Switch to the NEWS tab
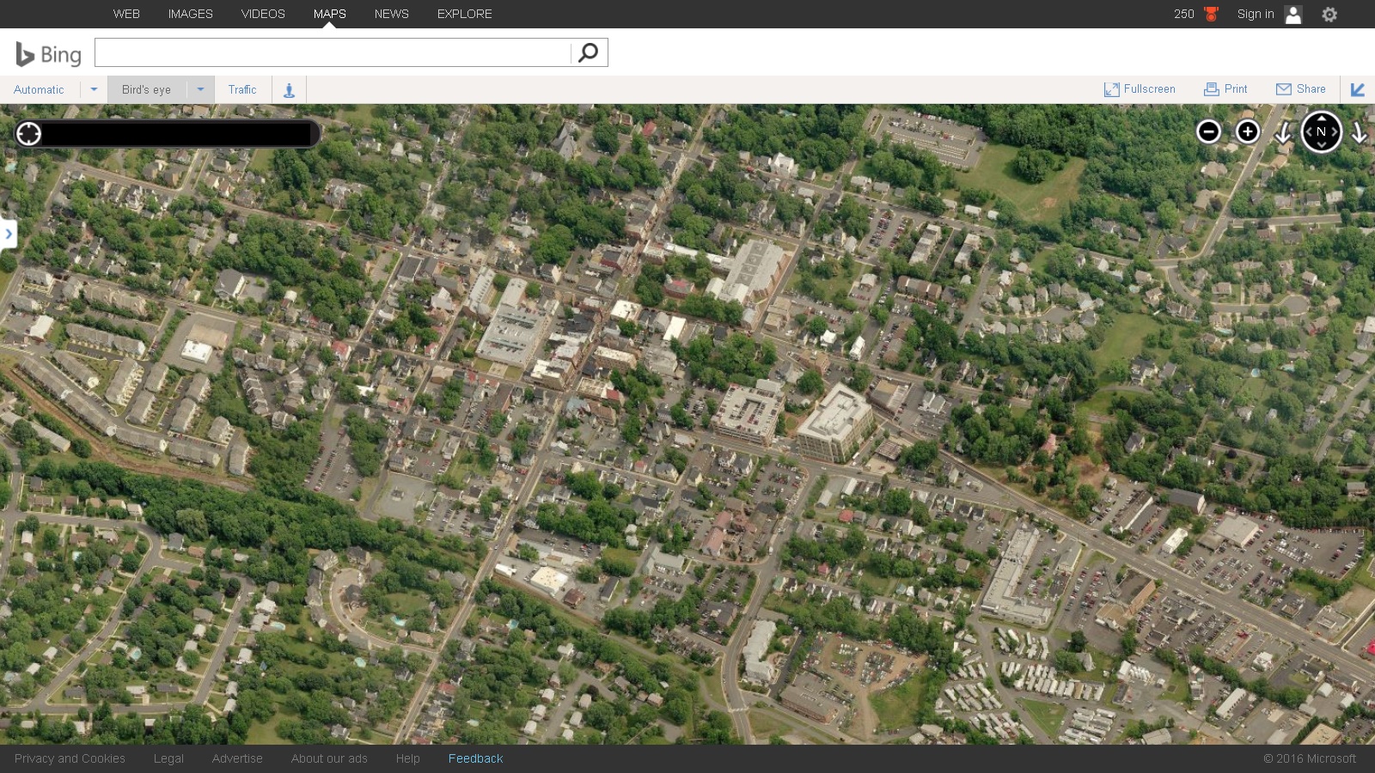 click(392, 14)
